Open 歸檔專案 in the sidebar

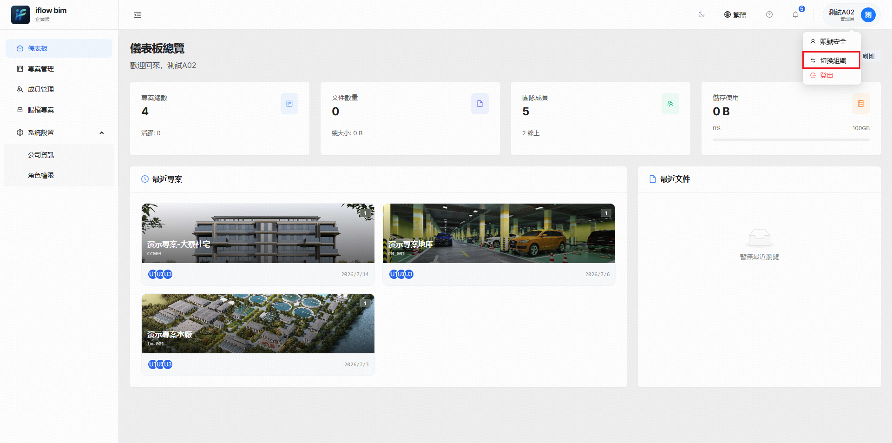click(59, 110)
